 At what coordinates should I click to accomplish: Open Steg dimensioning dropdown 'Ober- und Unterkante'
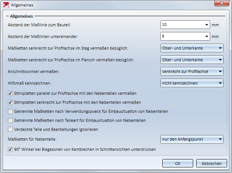tap(192, 48)
